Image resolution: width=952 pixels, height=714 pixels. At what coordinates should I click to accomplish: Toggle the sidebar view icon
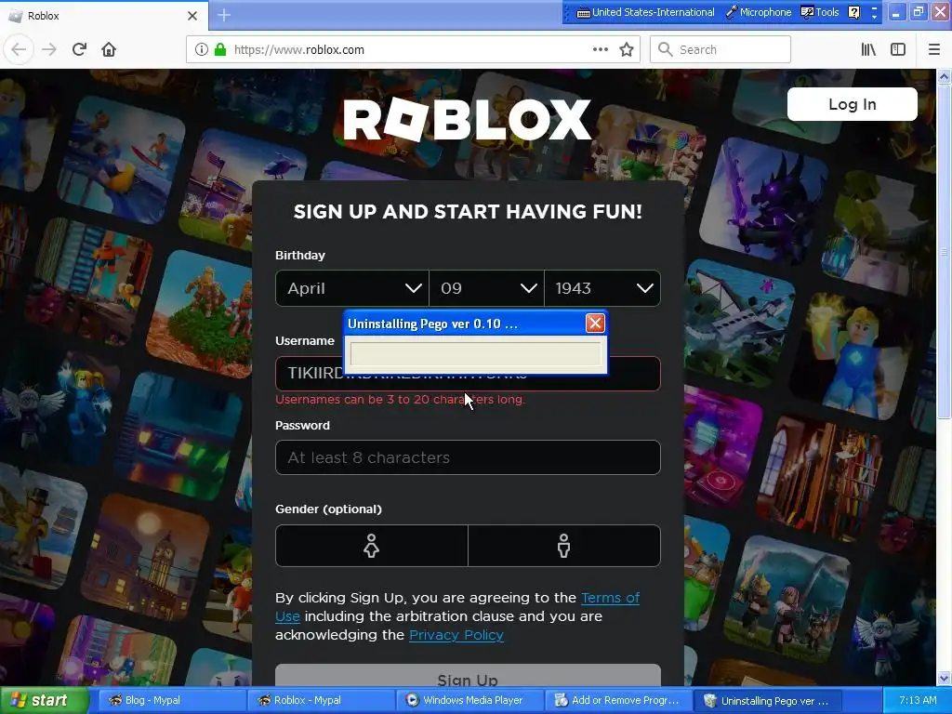click(x=898, y=49)
